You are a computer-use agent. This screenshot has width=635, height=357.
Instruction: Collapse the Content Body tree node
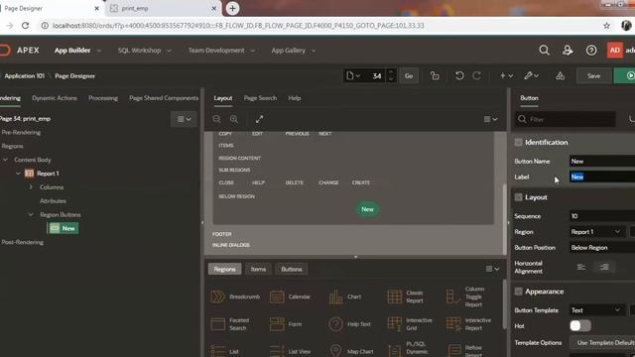coord(5,160)
